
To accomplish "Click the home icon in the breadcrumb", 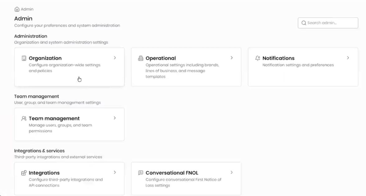I will 17,10.
